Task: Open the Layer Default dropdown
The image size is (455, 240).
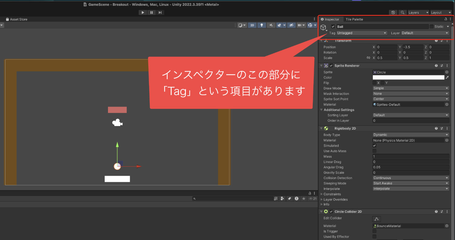Action: [425, 33]
